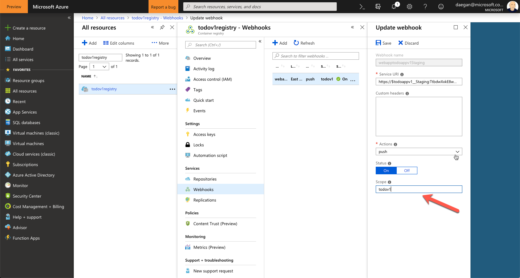The height and width of the screenshot is (278, 520).
Task: Save the webhook changes
Action: coord(383,43)
